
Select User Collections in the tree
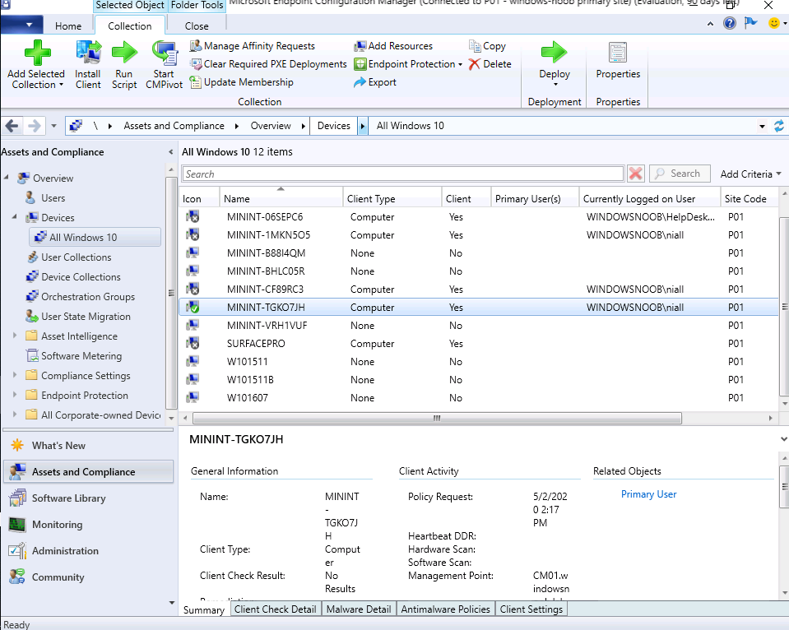point(76,257)
